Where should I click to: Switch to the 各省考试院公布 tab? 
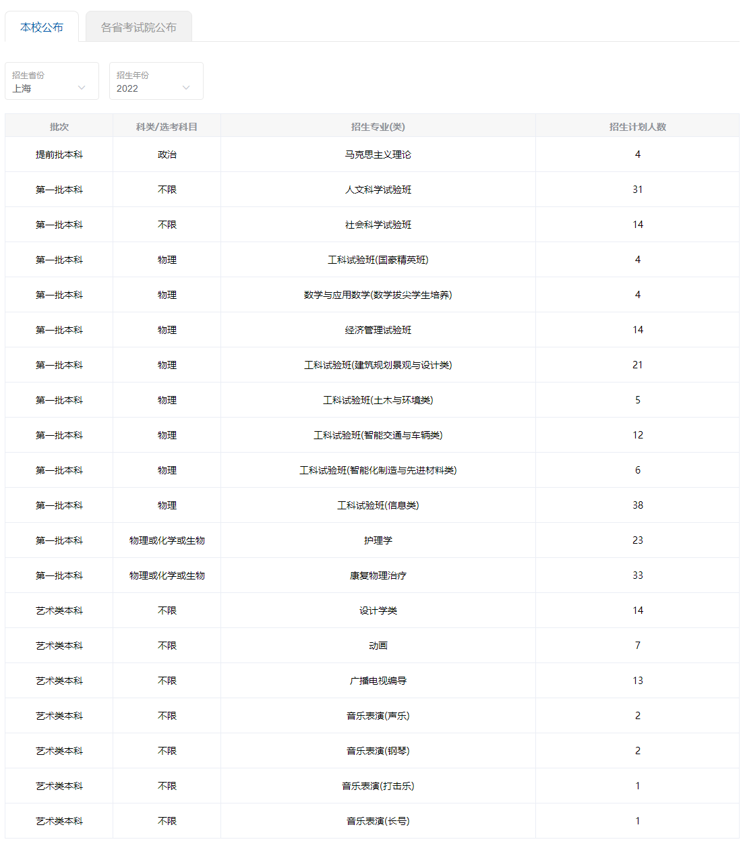[138, 27]
